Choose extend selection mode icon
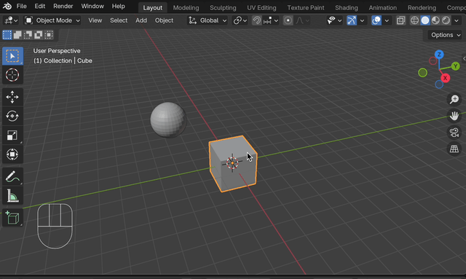Screen dimensions: 466x279 pyautogui.click(x=17, y=35)
